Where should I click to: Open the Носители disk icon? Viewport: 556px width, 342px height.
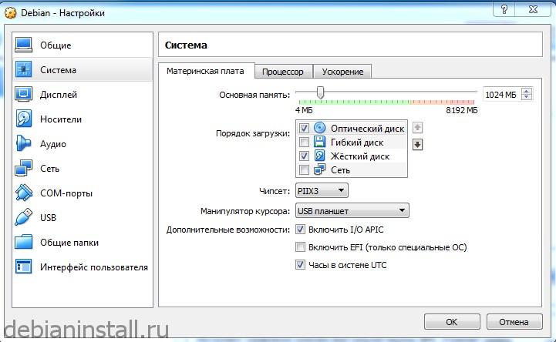(24, 119)
